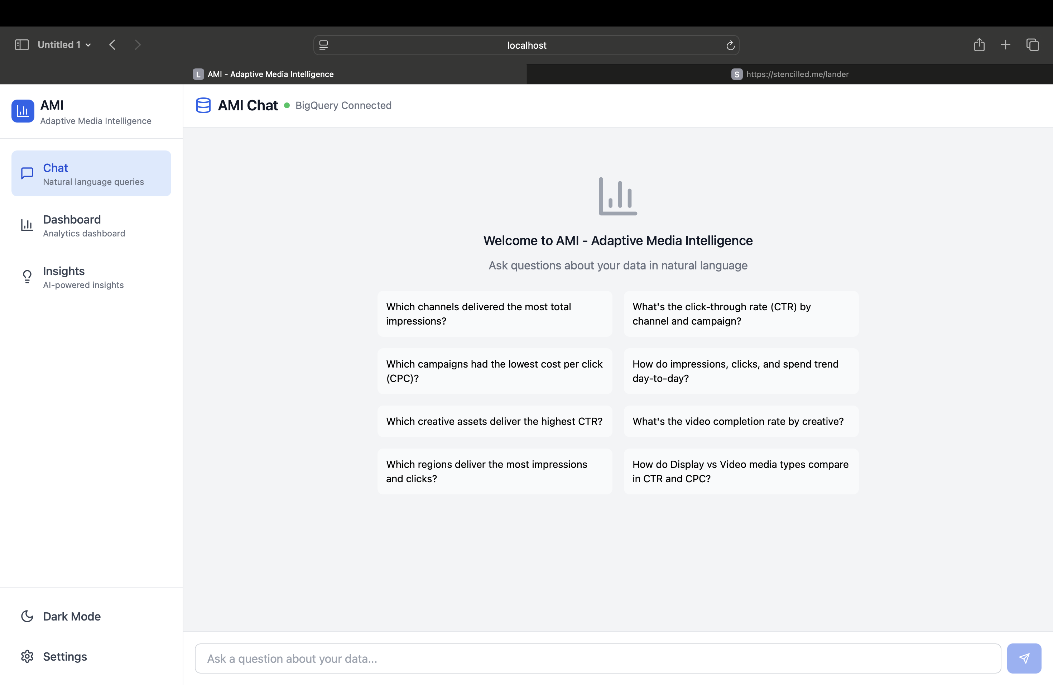Go back with the browser back arrow
This screenshot has width=1053, height=685.
112,45
